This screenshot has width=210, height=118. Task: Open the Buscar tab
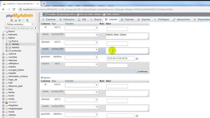click(96, 19)
